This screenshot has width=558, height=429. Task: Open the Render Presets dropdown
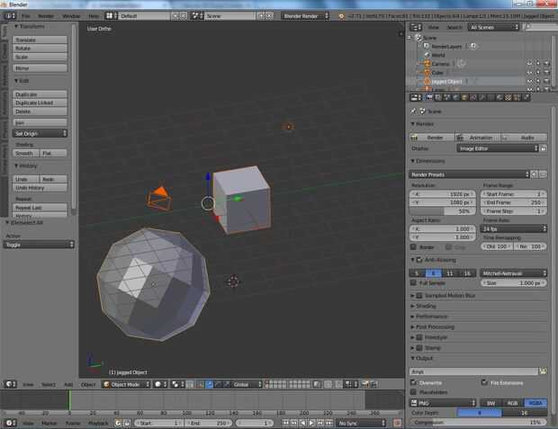coord(470,174)
